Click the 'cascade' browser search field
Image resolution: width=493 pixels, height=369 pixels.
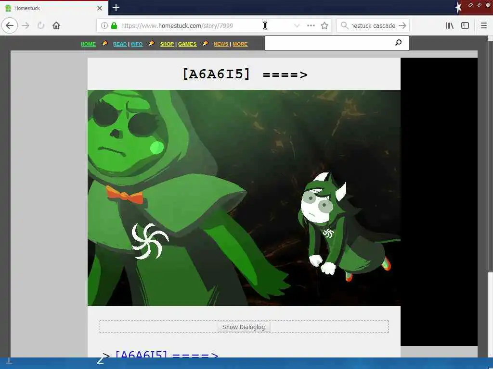[373, 26]
